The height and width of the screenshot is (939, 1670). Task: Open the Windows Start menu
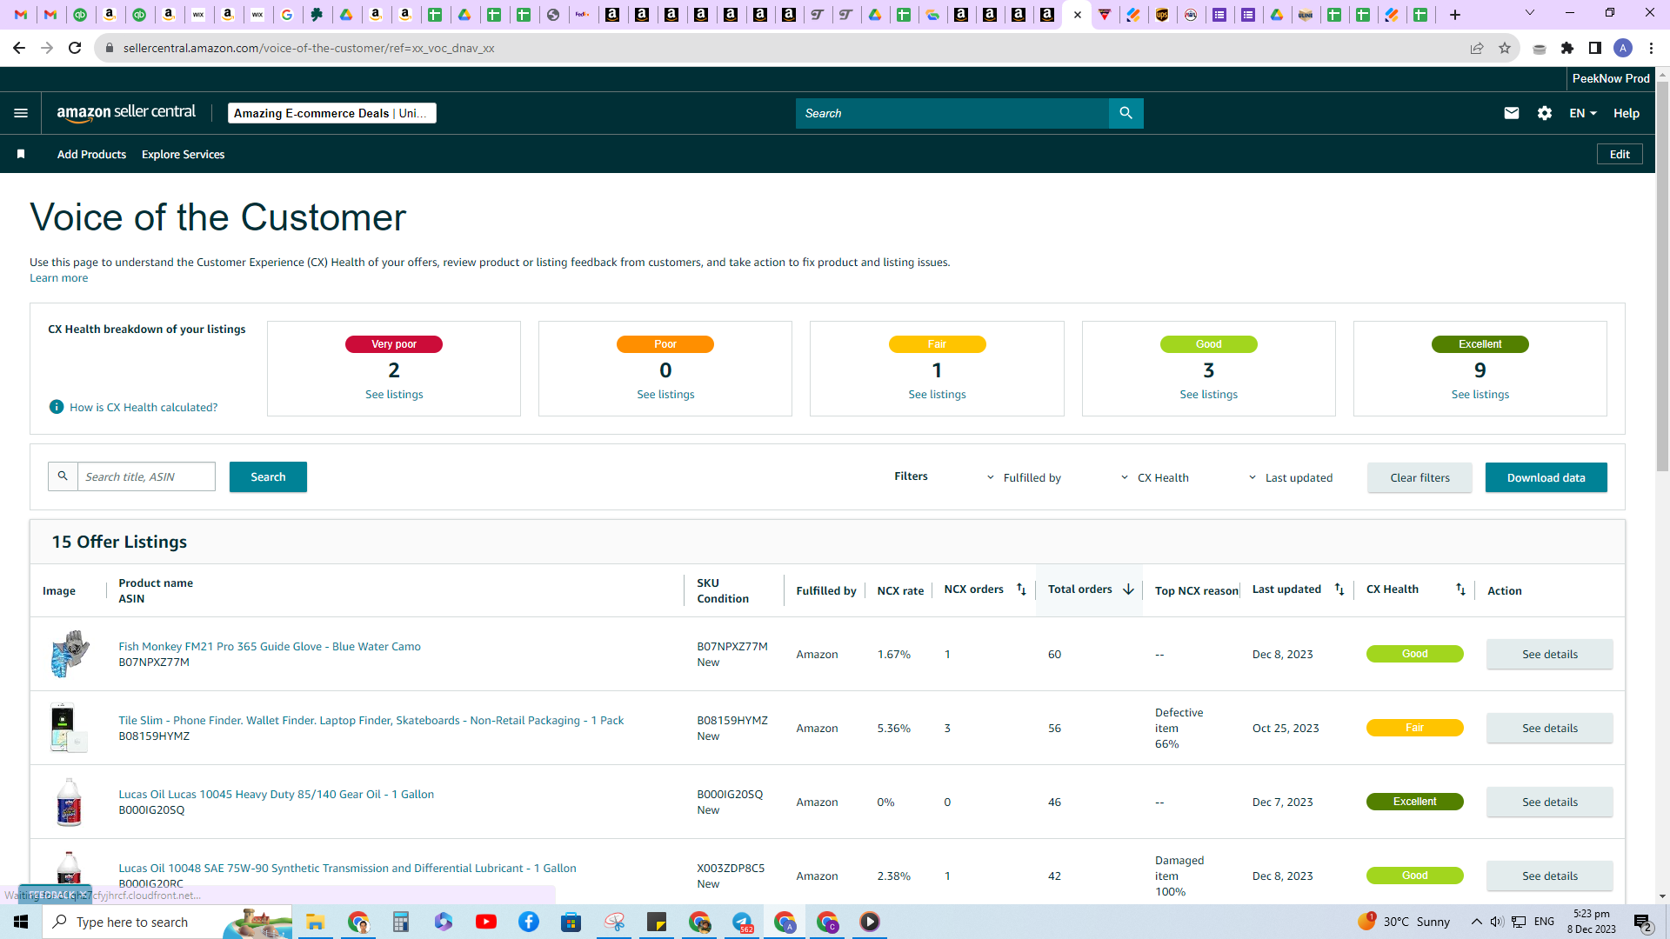point(21,922)
